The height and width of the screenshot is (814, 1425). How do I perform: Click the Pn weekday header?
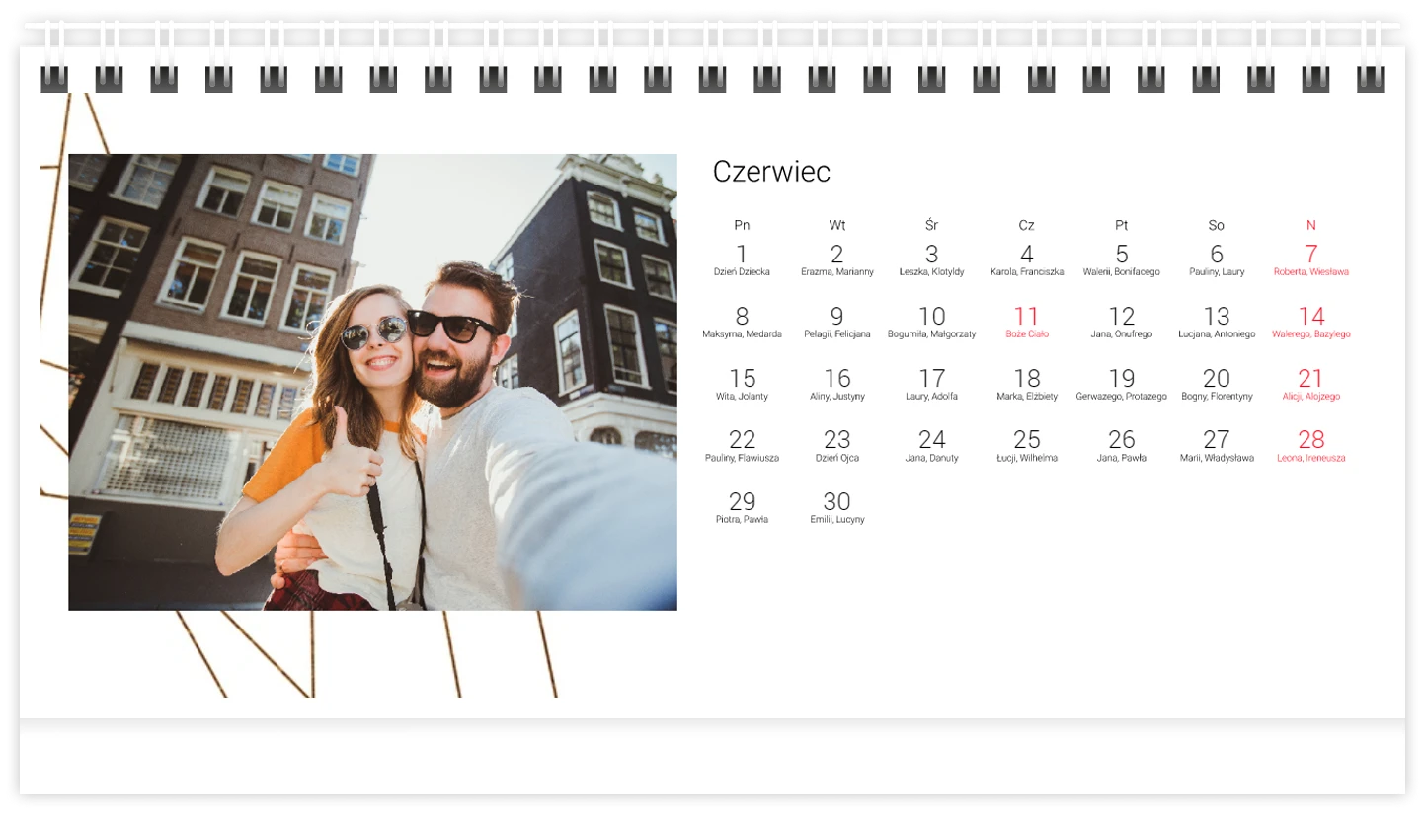(742, 226)
